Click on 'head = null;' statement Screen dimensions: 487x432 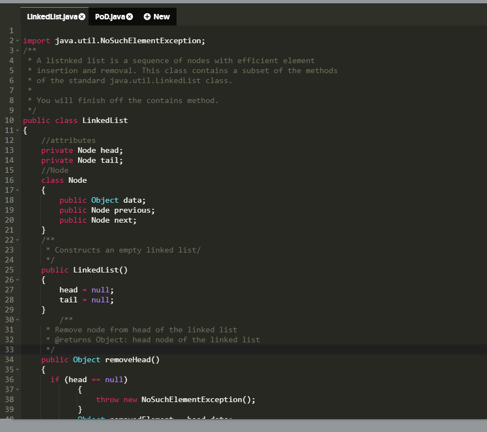point(87,290)
